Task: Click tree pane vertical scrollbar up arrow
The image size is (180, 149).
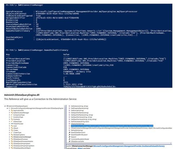Action: point(65,106)
